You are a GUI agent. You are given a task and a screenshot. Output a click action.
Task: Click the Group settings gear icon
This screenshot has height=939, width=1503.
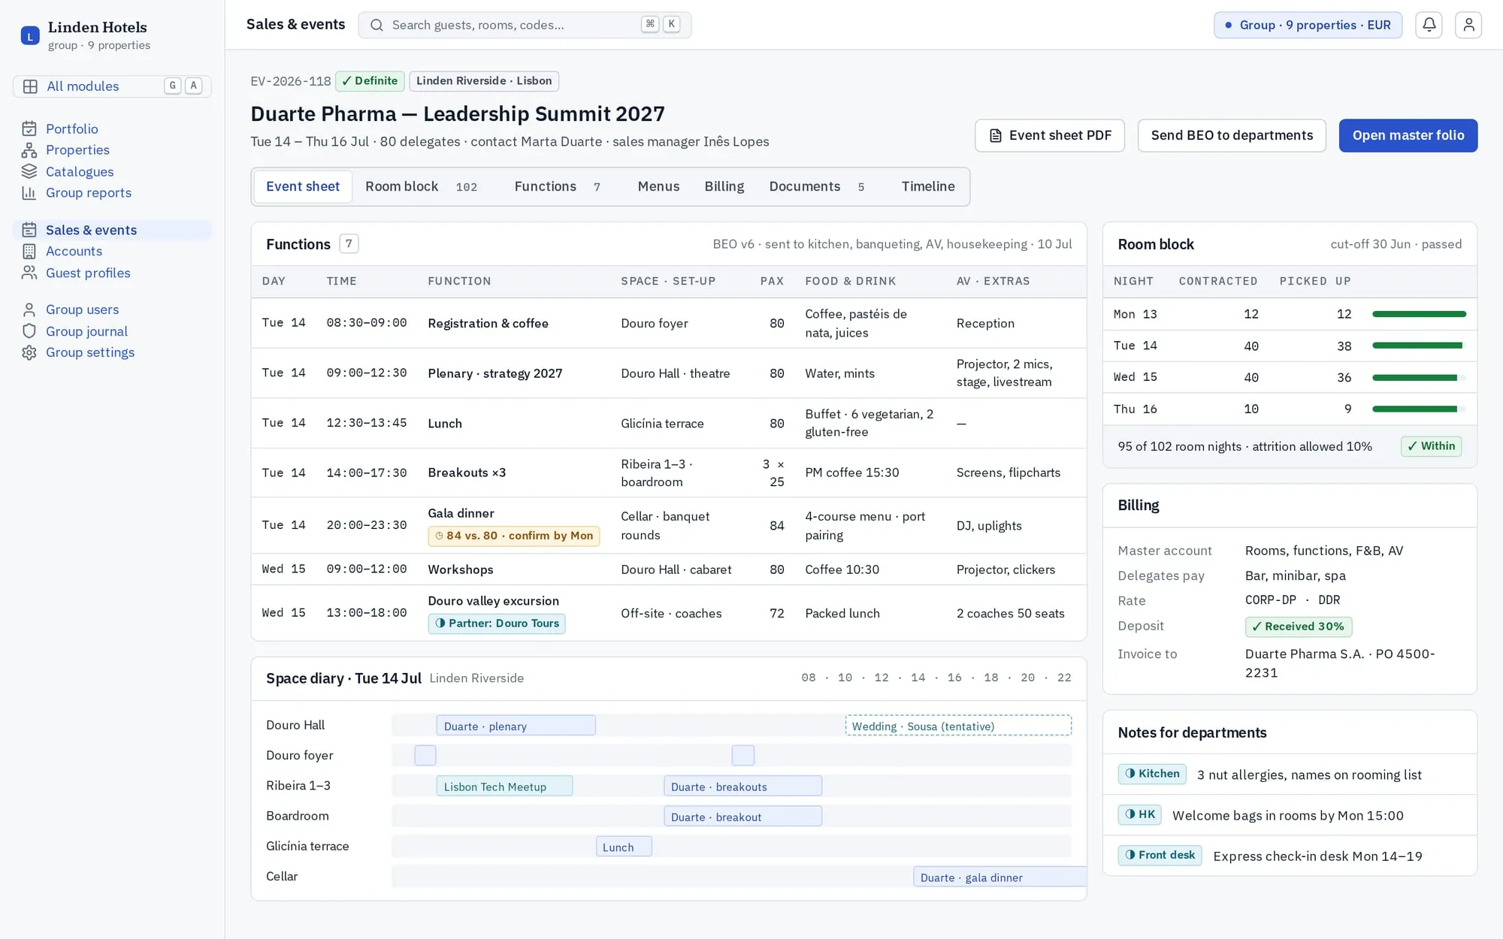(29, 352)
